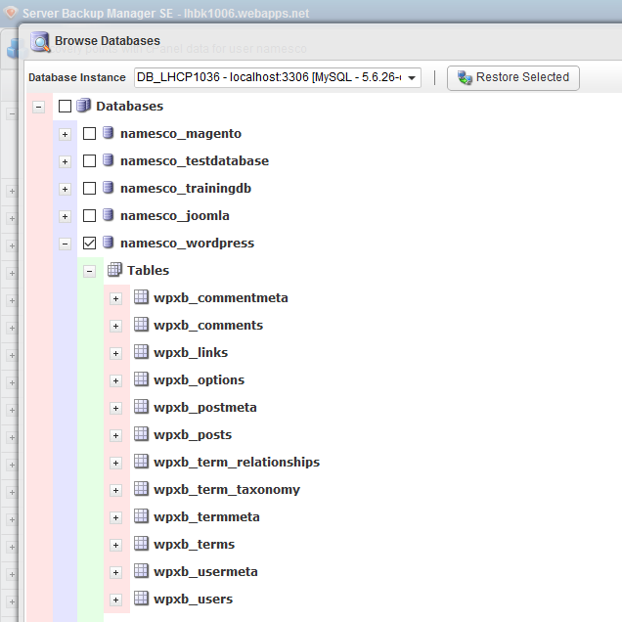Expand the wpxb_links table node

[x=115, y=353]
